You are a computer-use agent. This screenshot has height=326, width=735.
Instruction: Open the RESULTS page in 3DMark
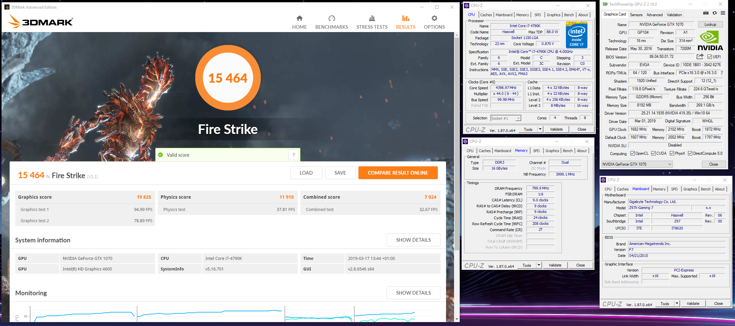point(406,22)
